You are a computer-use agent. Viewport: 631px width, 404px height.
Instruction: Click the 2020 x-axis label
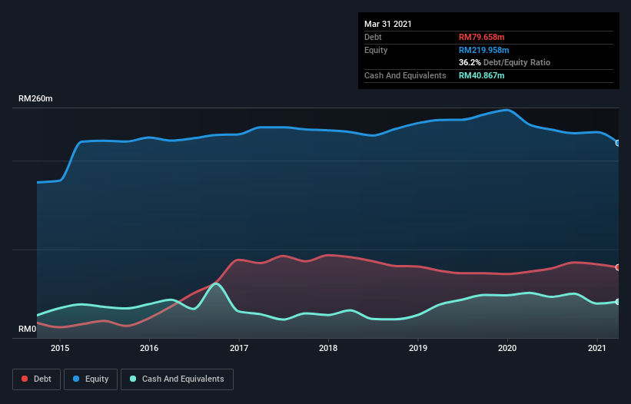507,348
